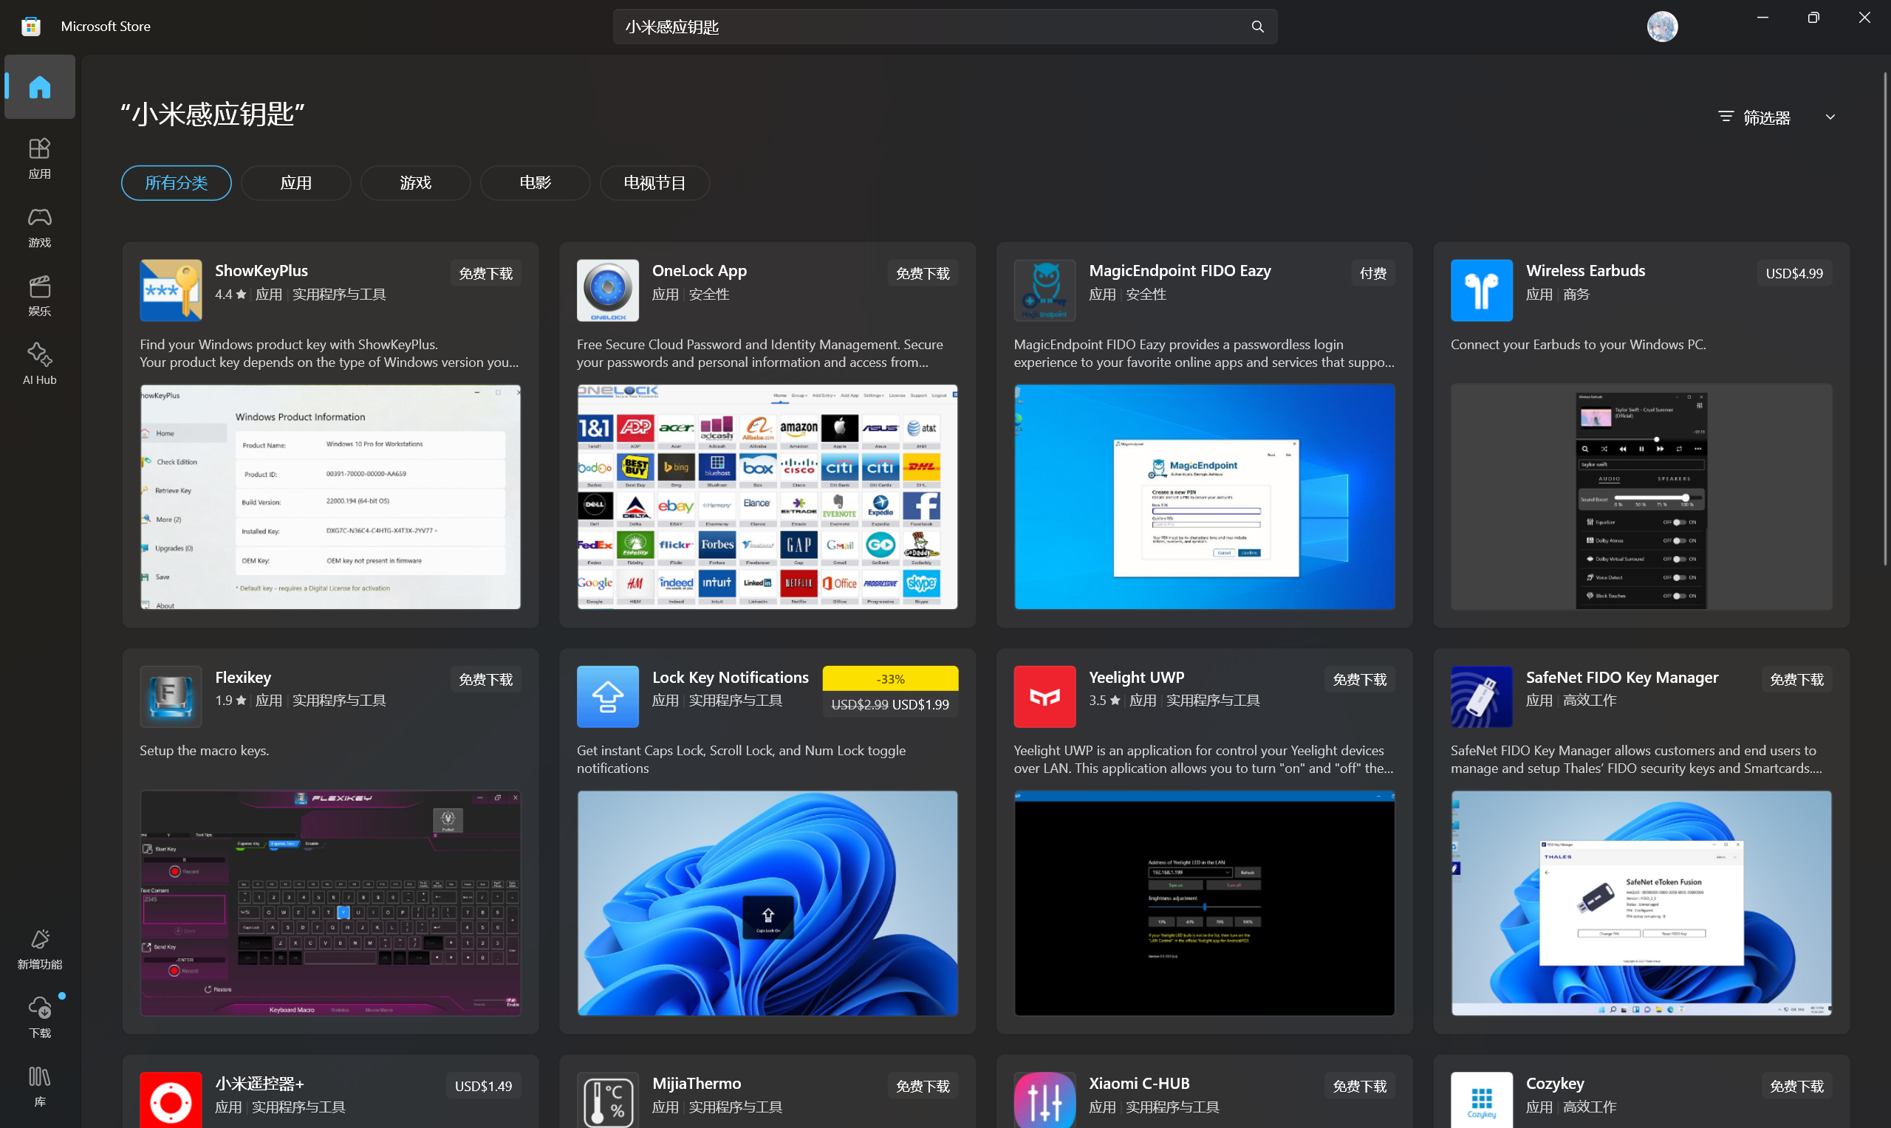
Task: Click 免费下载 for MijiaThermo
Action: click(923, 1086)
